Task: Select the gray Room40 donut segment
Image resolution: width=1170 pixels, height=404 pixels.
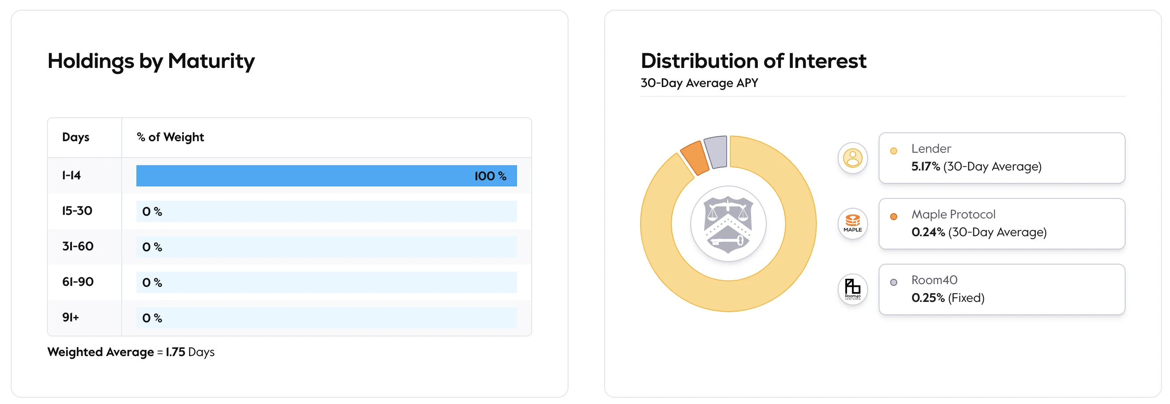Action: pos(716,151)
